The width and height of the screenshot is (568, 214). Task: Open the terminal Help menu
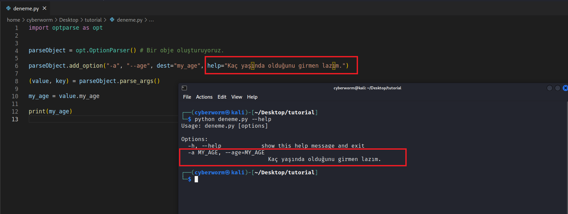[x=252, y=97]
